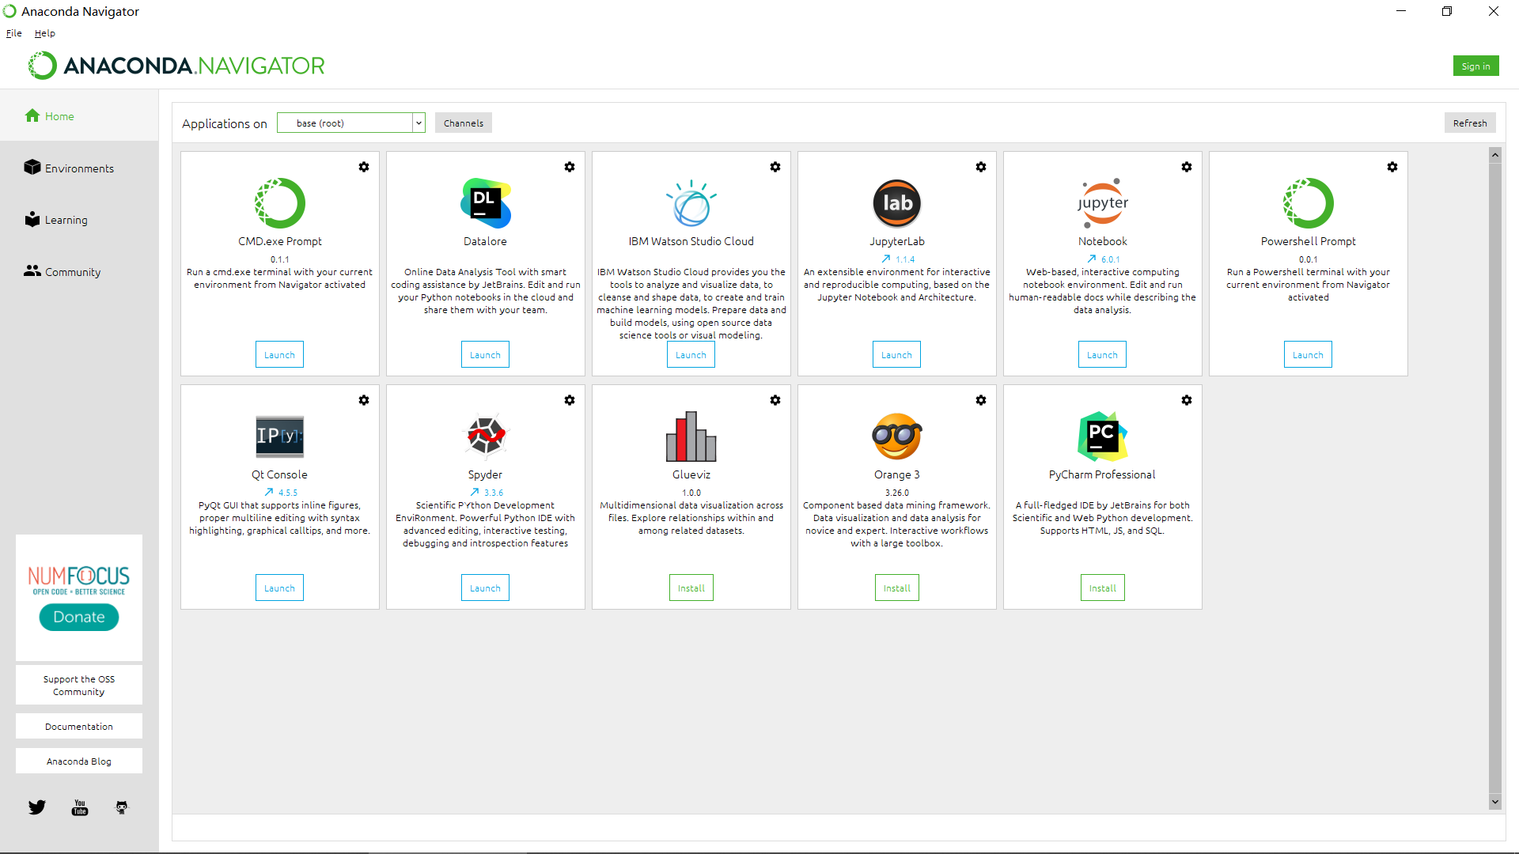Open Spyder version 3.3.6 update arrow
This screenshot has height=854, width=1519.
(475, 493)
